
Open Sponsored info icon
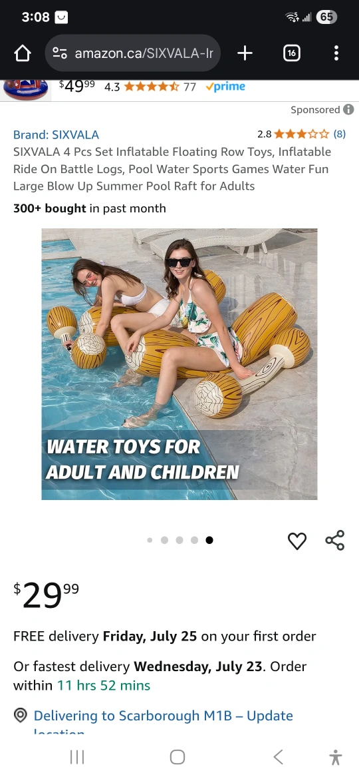click(348, 109)
